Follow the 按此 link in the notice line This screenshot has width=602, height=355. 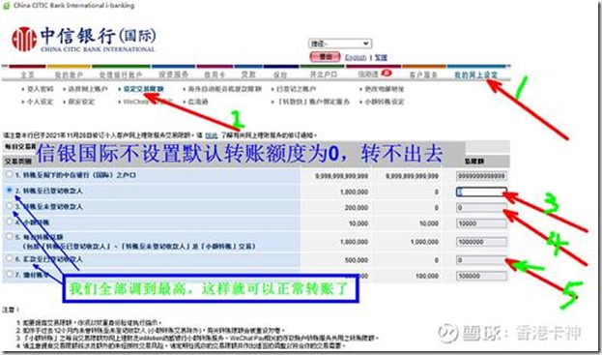click(212, 135)
